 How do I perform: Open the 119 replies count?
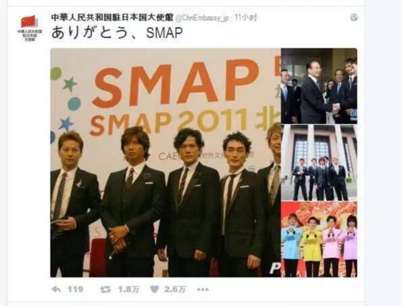pyautogui.click(x=75, y=289)
